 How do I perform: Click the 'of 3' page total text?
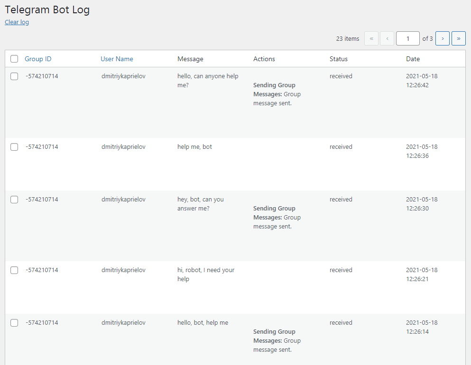tap(427, 38)
